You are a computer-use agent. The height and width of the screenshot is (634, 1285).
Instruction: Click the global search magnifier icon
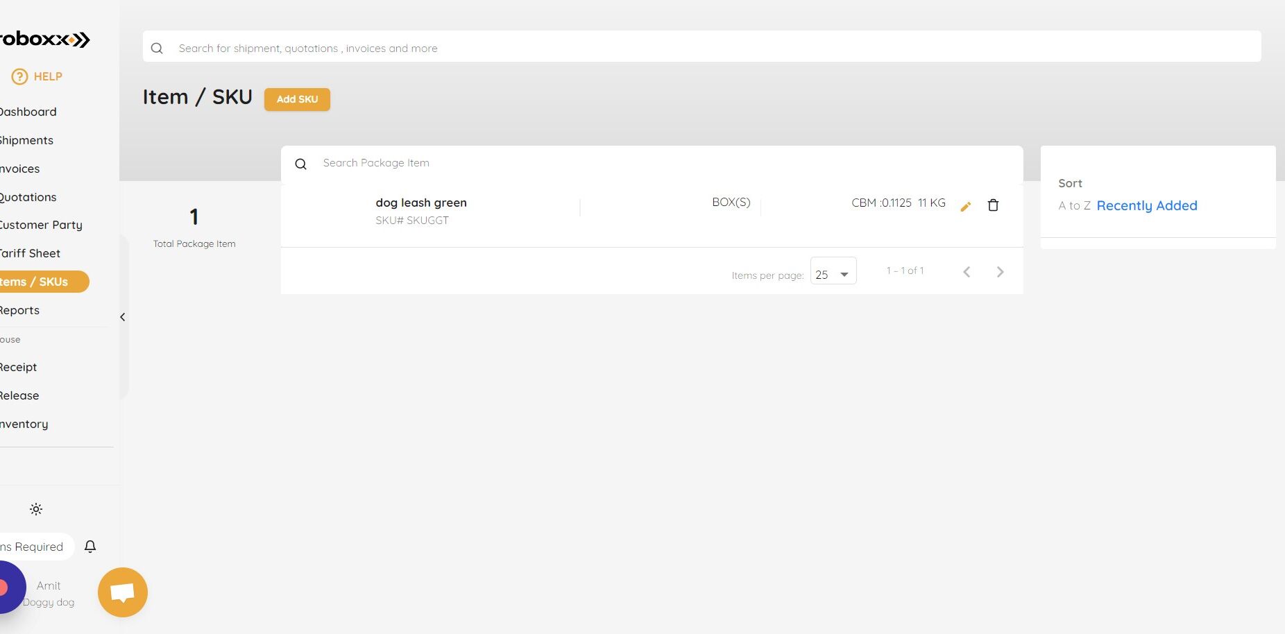click(157, 49)
